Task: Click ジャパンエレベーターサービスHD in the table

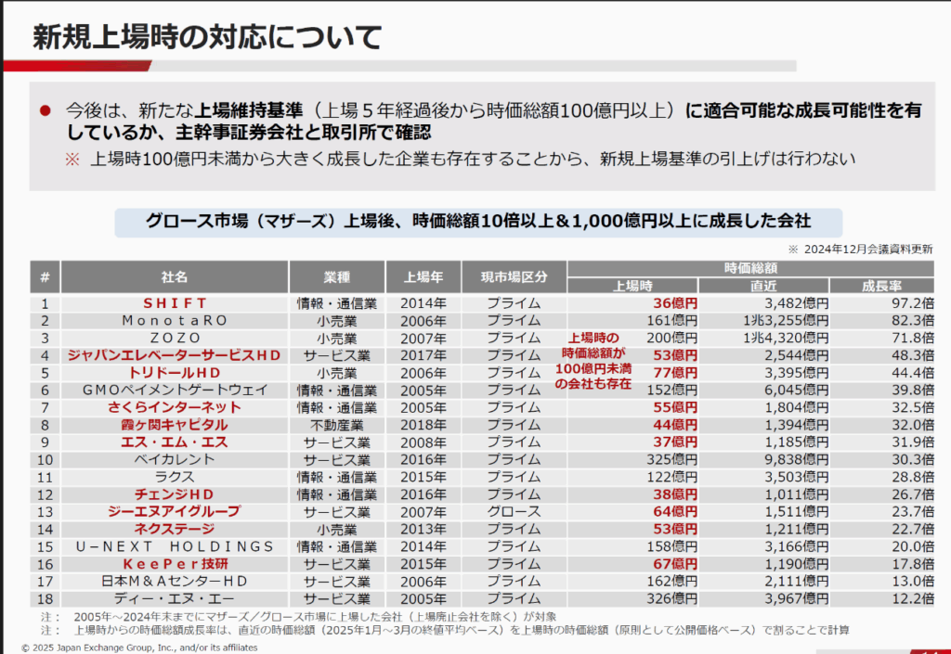Action: click(x=176, y=355)
